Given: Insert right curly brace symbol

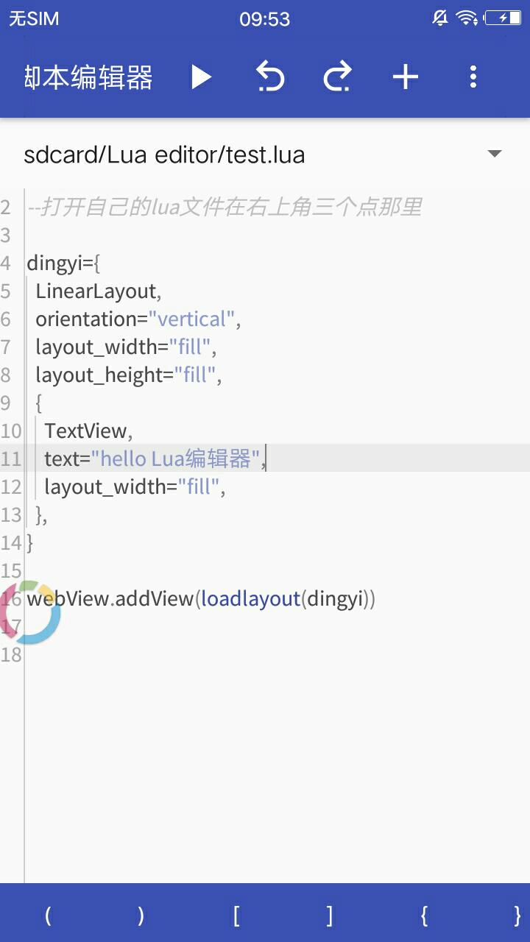Looking at the screenshot, I should coord(517,916).
